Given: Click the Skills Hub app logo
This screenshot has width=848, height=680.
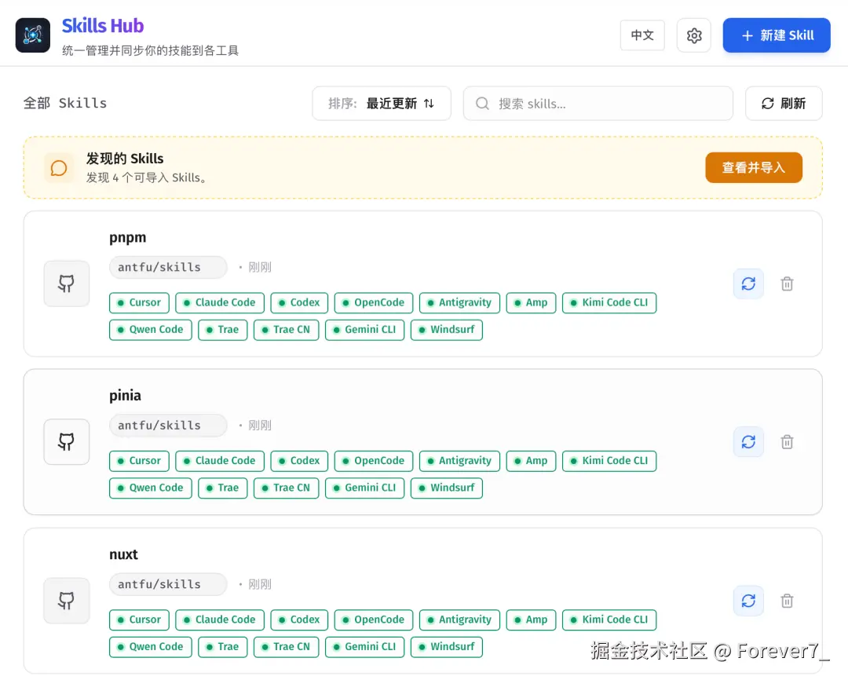Looking at the screenshot, I should pyautogui.click(x=33, y=35).
